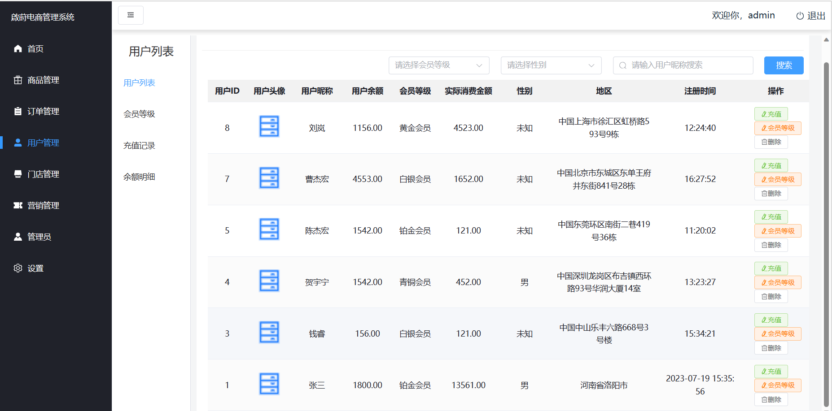Click the 用户余额 column header
Viewport: 832px width, 411px height.
point(368,91)
